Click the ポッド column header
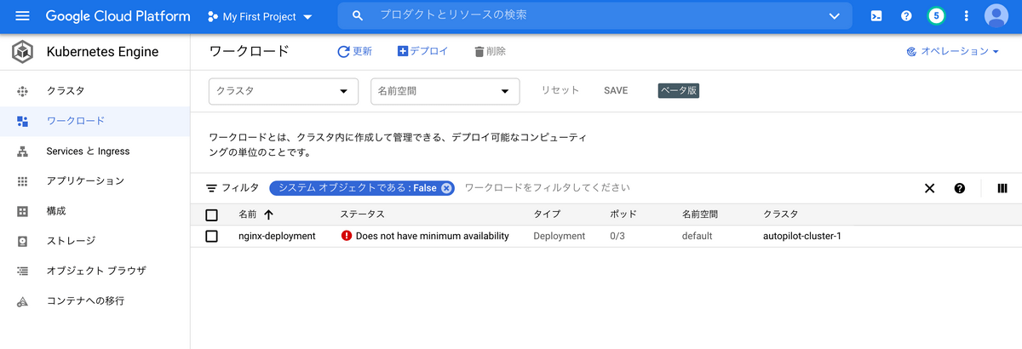The width and height of the screenshot is (1022, 349). (x=623, y=215)
